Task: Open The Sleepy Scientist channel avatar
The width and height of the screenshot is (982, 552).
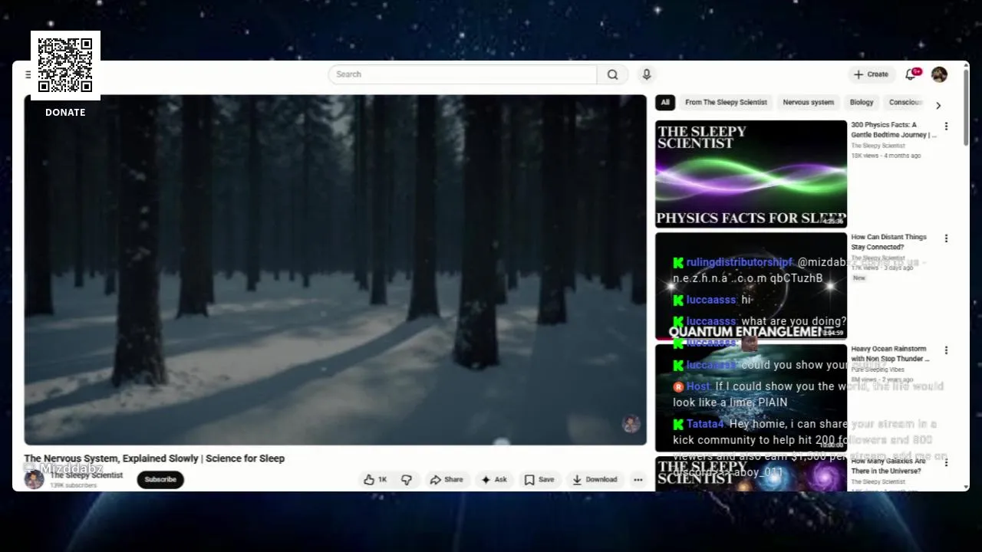Action: [34, 480]
